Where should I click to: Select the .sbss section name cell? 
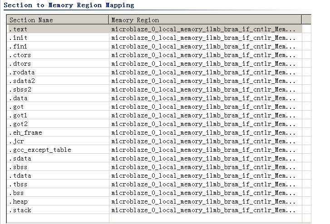(58, 167)
